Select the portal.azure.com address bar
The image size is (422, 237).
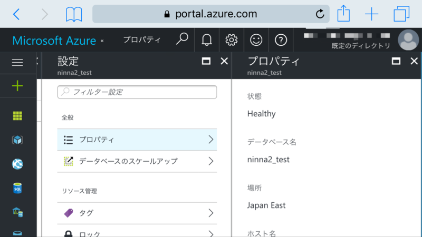point(210,14)
